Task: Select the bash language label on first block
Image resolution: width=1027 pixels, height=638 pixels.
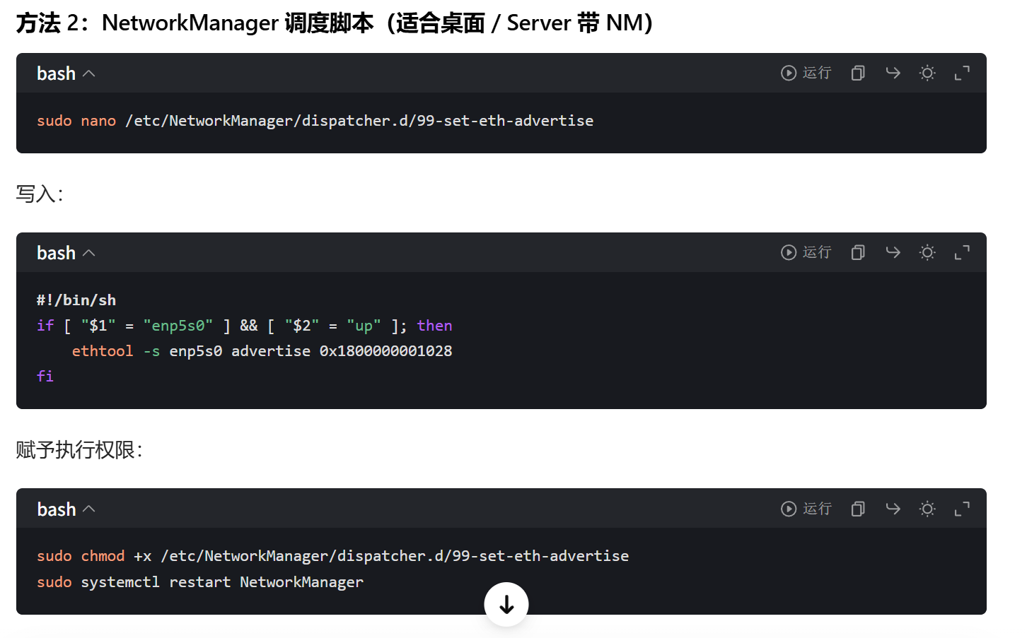Action: [57, 73]
